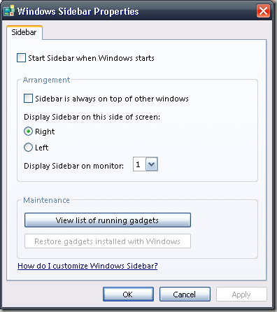Dismiss the dialog with the Cancel button

click(185, 295)
